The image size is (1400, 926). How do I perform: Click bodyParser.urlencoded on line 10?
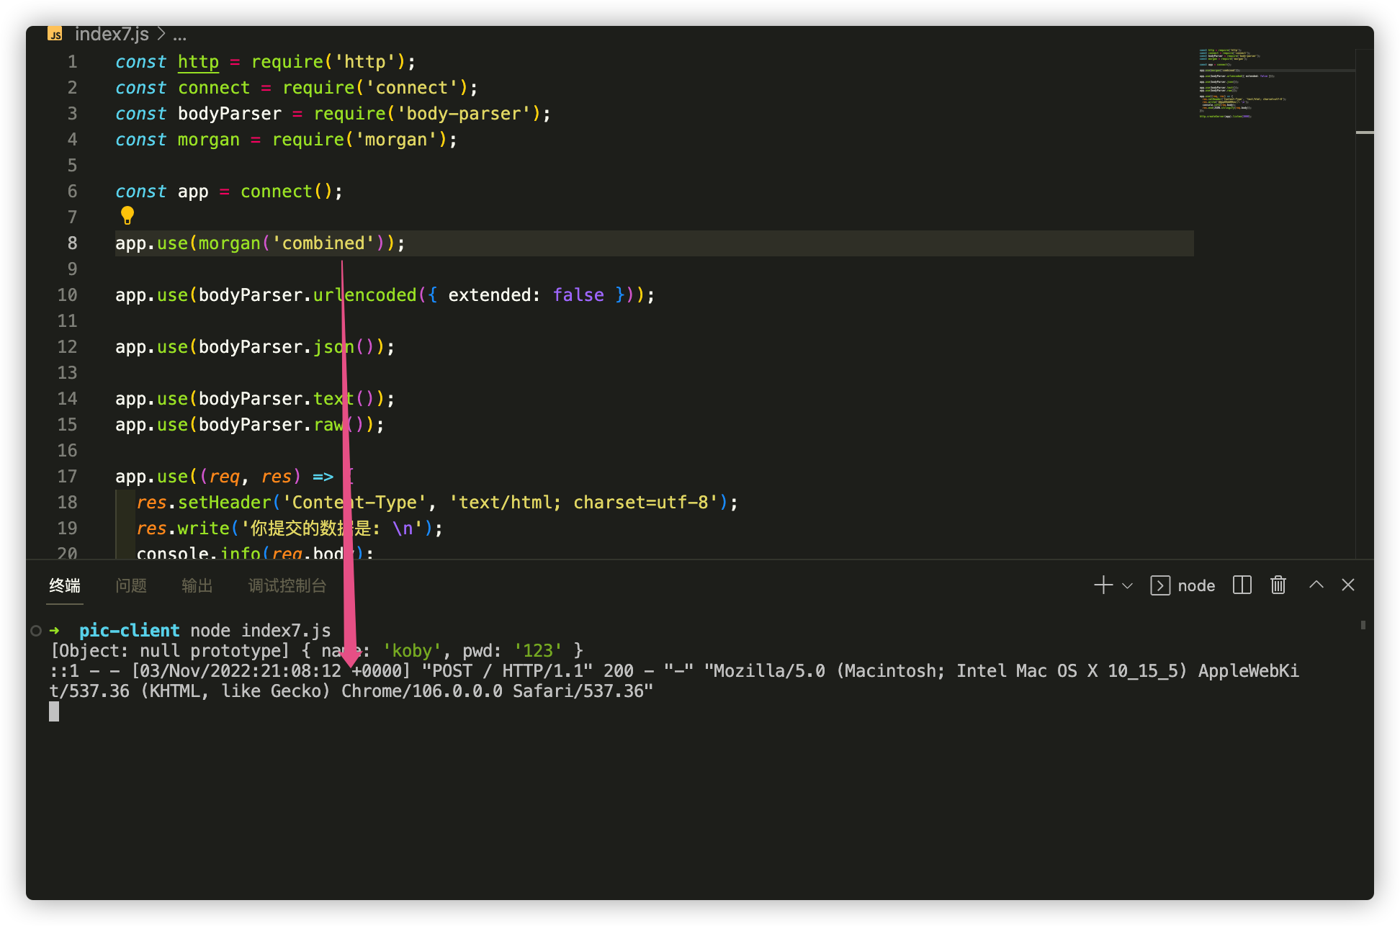point(308,295)
